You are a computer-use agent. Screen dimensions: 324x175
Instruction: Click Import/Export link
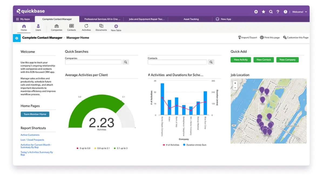click(x=248, y=37)
